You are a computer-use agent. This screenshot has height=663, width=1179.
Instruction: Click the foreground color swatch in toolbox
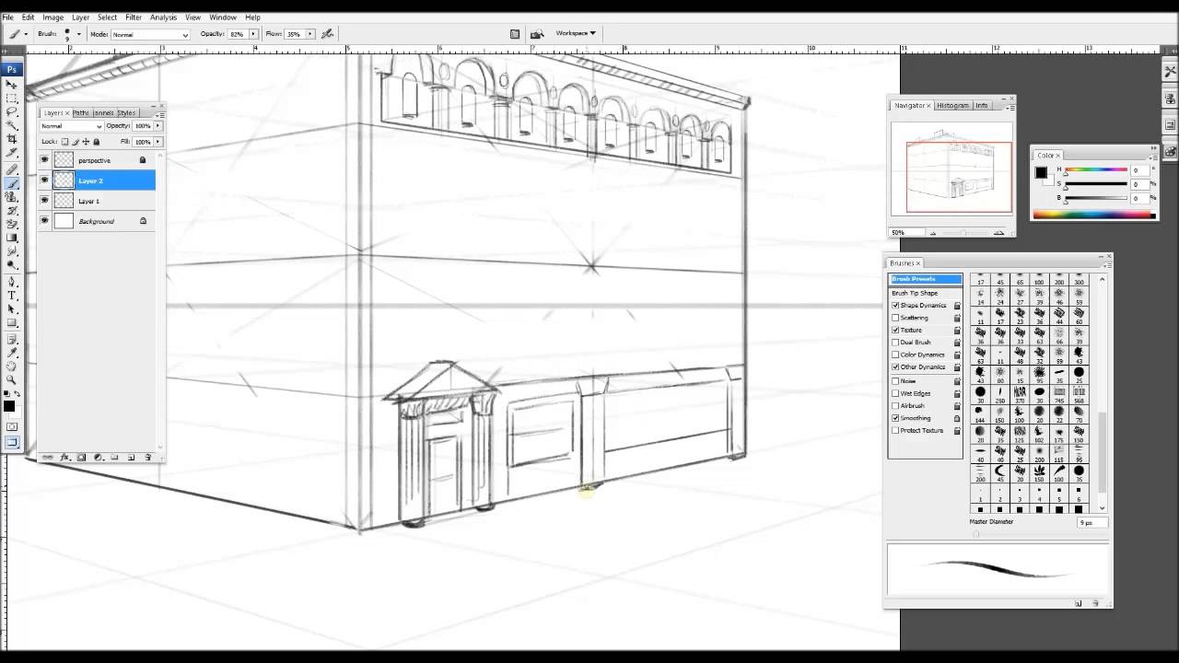[9, 405]
